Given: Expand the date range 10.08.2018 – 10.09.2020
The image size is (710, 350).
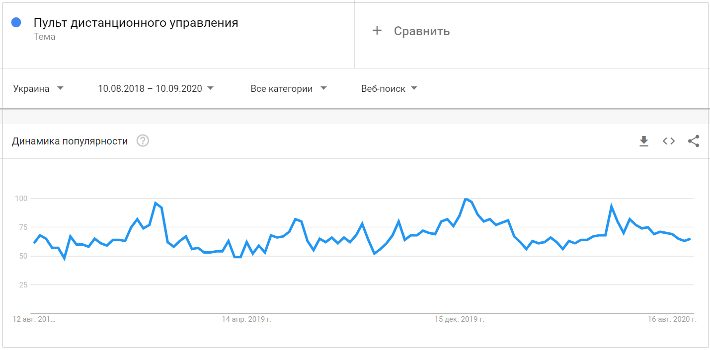Looking at the screenshot, I should (156, 89).
